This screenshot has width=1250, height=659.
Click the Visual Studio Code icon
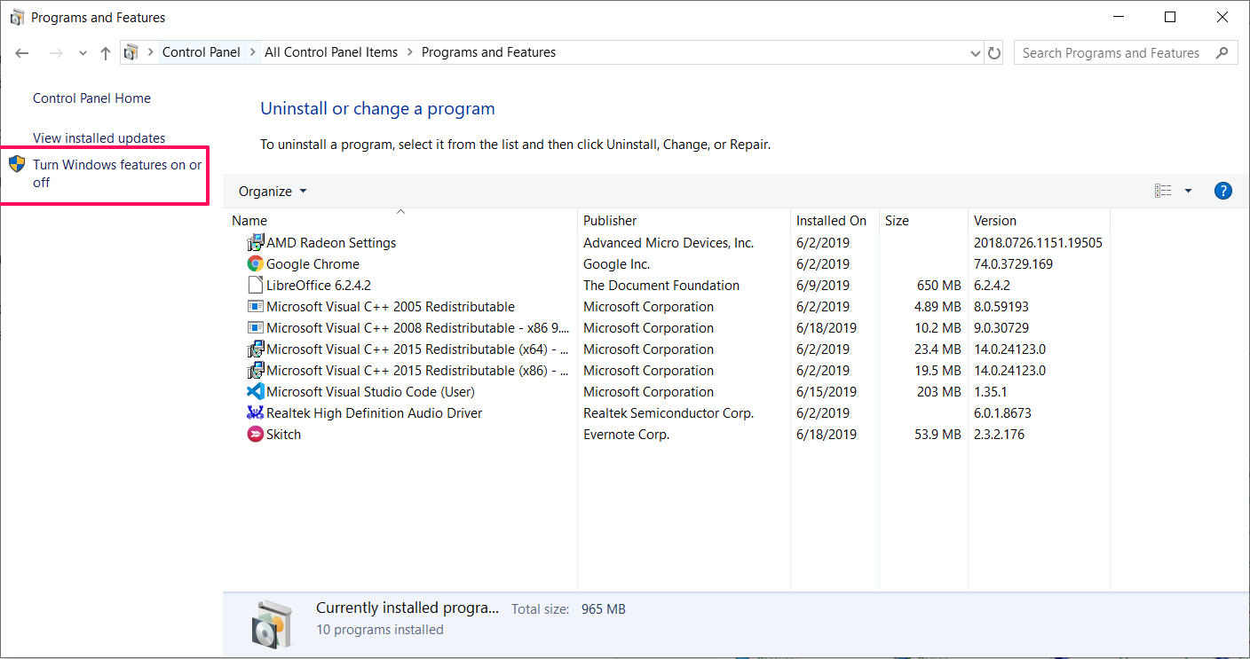256,392
